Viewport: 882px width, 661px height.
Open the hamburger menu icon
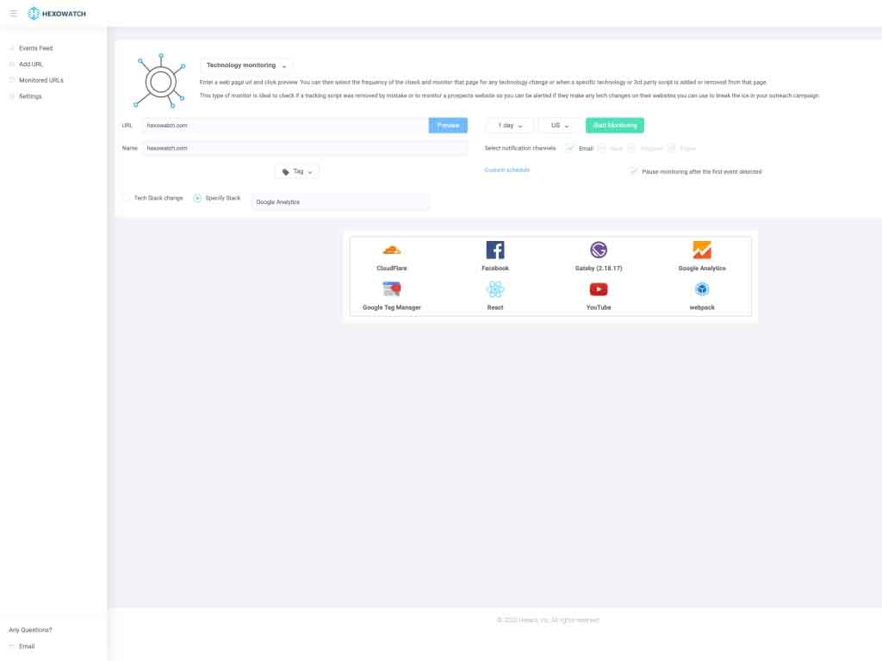tap(13, 14)
